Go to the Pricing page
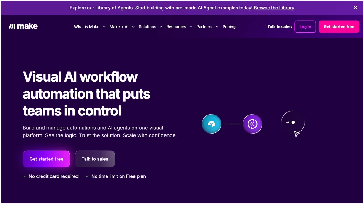 [x=229, y=27]
